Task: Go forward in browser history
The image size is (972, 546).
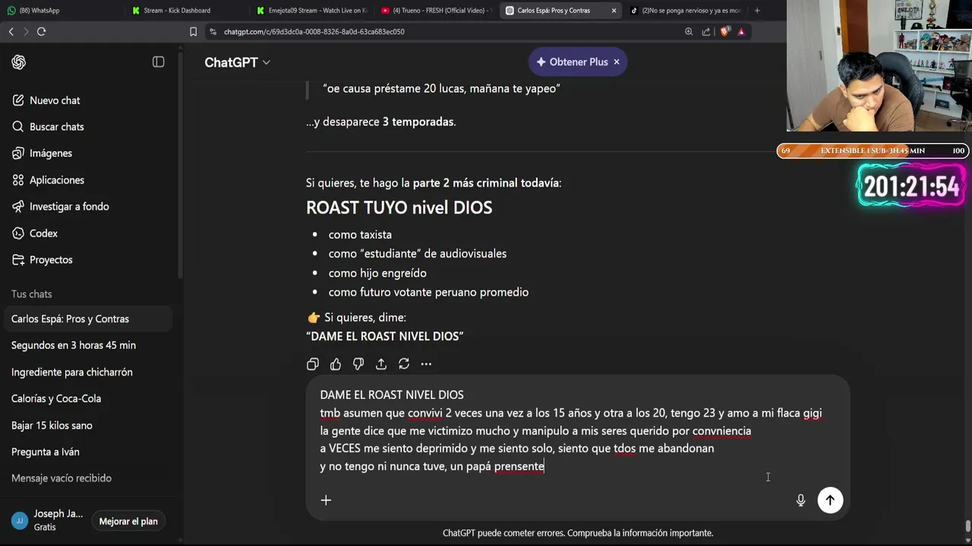Action: pos(26,31)
